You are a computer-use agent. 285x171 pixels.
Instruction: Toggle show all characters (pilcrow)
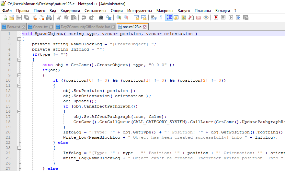pos(161,17)
